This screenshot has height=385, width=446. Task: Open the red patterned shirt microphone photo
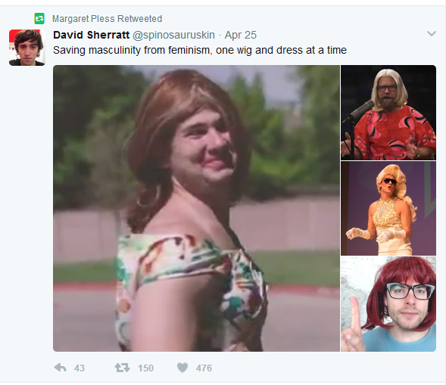point(388,113)
